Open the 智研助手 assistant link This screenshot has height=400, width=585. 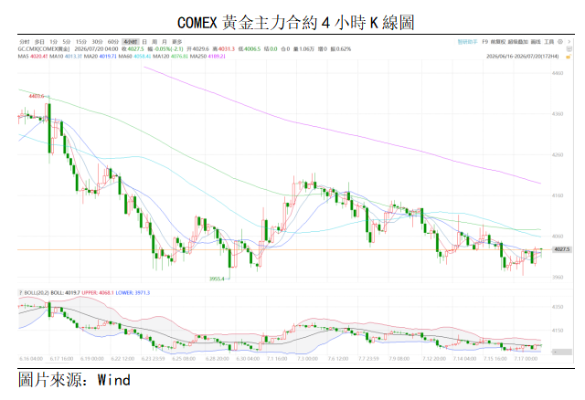pyautogui.click(x=467, y=42)
